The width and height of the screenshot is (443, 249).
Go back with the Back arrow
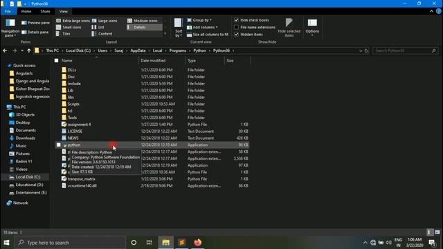[5, 50]
